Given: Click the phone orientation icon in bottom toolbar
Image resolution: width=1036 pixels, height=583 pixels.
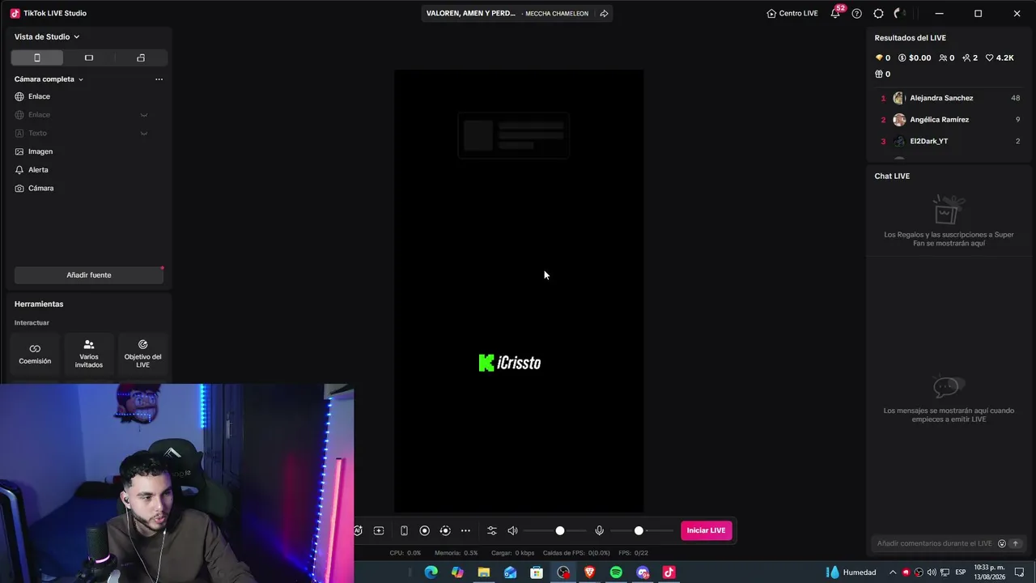Looking at the screenshot, I should pyautogui.click(x=404, y=530).
